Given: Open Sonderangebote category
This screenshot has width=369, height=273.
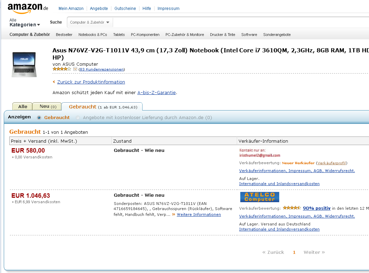Looking at the screenshot, I should tap(277, 35).
